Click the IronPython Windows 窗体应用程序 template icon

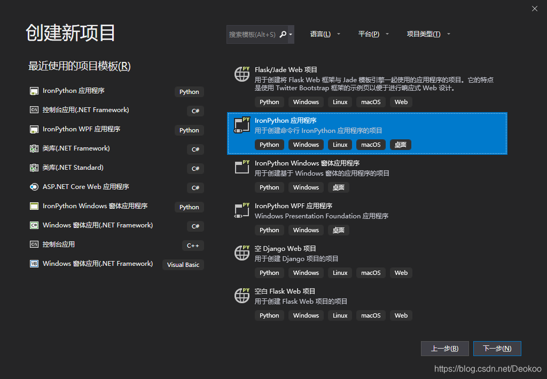coord(242,168)
